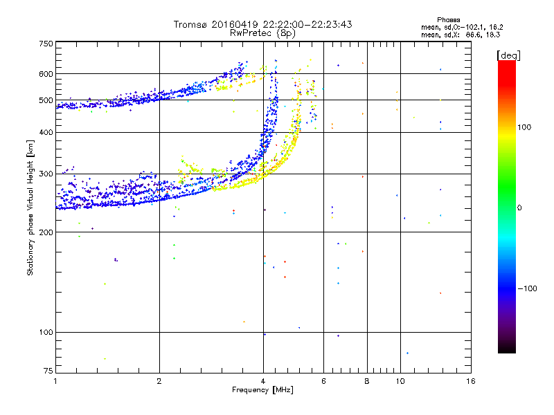Click the y-axis tick label '500'
554x415 pixels.
point(46,100)
